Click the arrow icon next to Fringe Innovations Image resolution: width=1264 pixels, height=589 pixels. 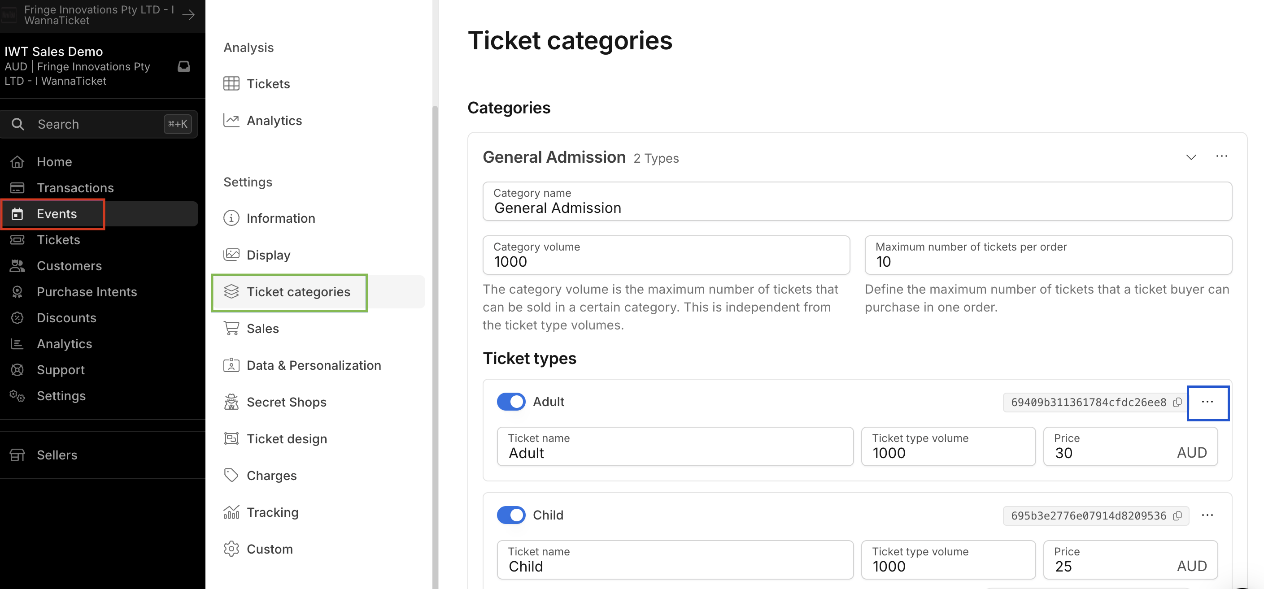click(x=188, y=15)
